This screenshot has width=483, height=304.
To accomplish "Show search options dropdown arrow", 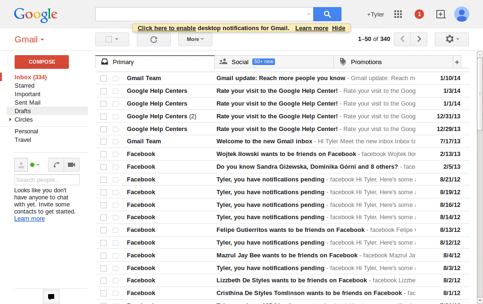I will coord(308,14).
